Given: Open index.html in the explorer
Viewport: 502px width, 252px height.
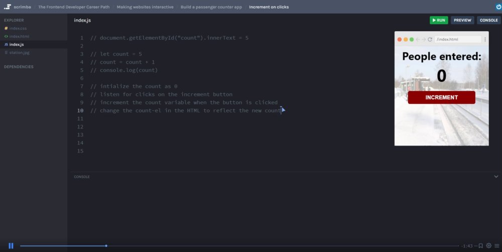Looking at the screenshot, I should pos(19,36).
